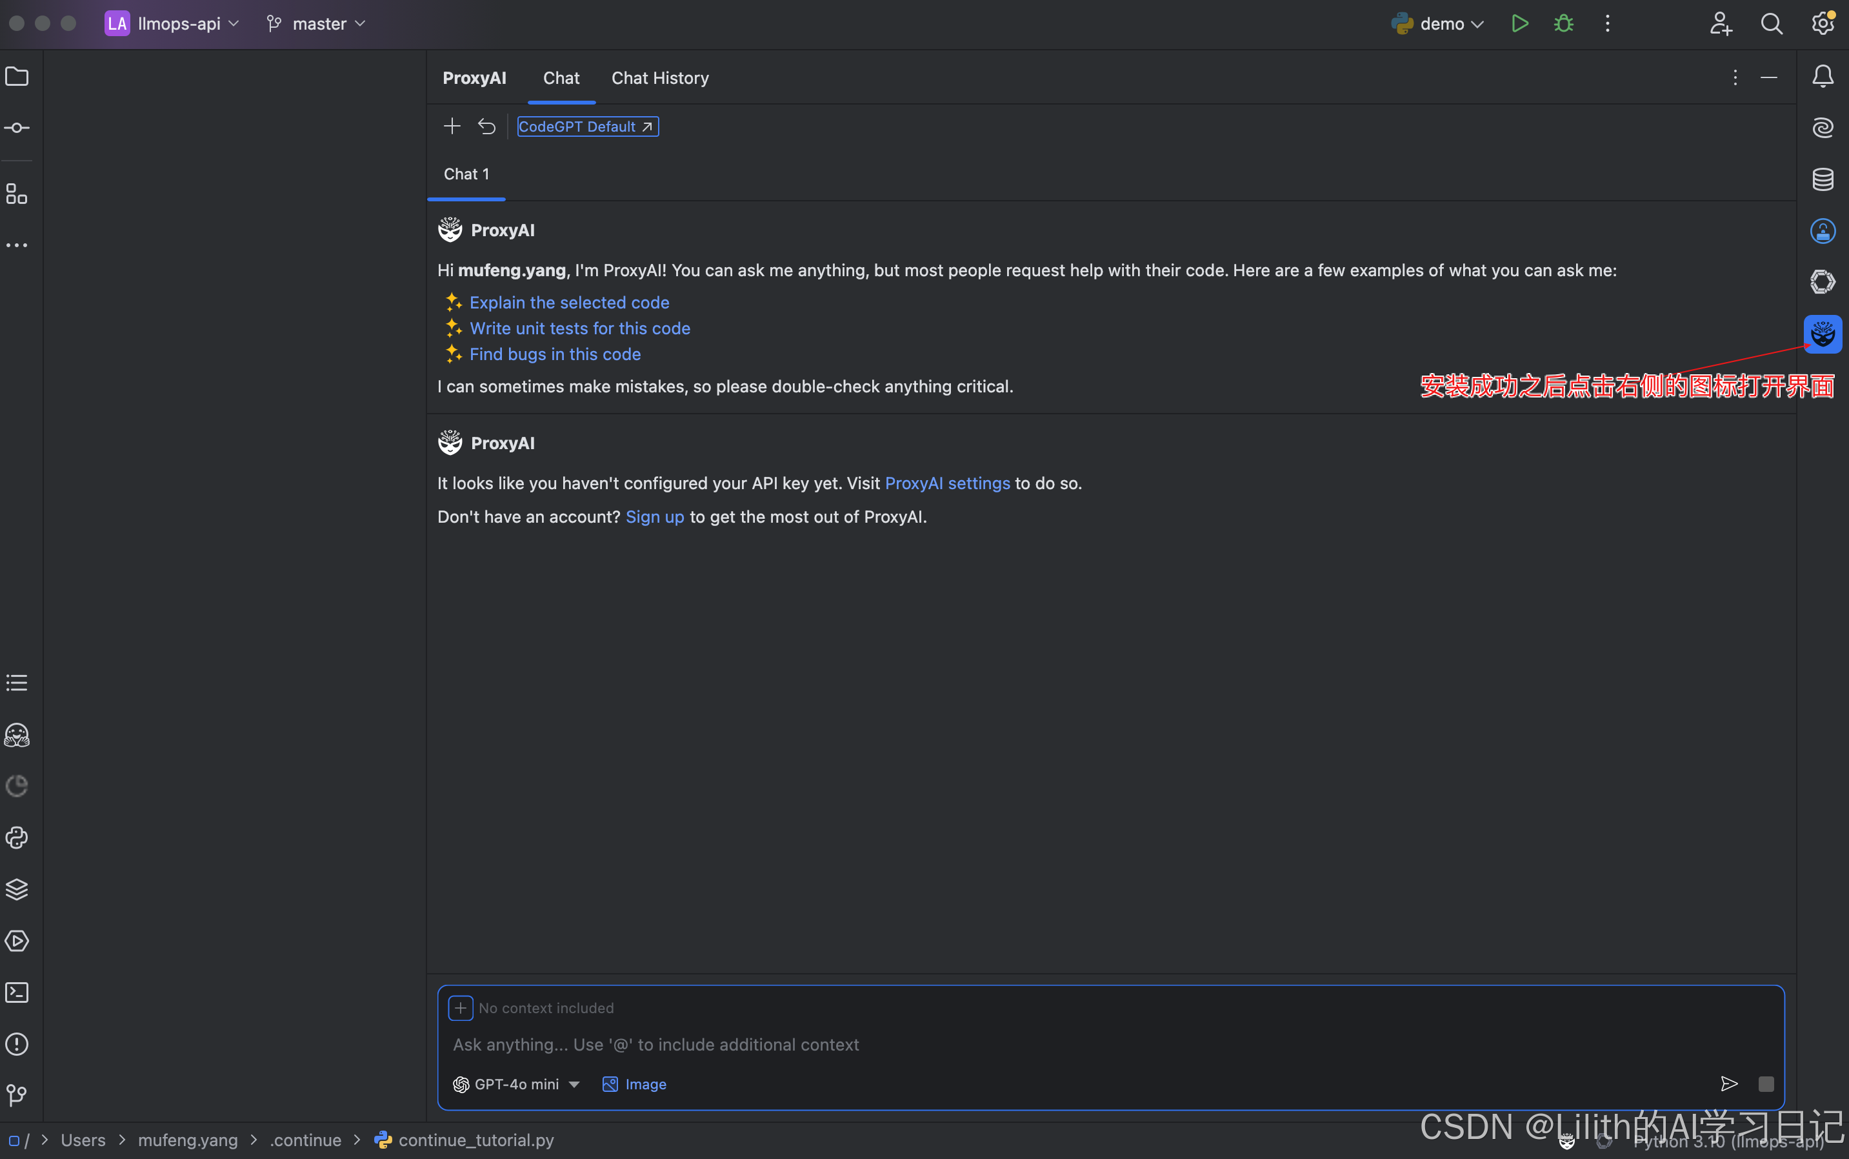Start a new chat with plus icon
Screen dimensions: 1849x1159
[452, 126]
